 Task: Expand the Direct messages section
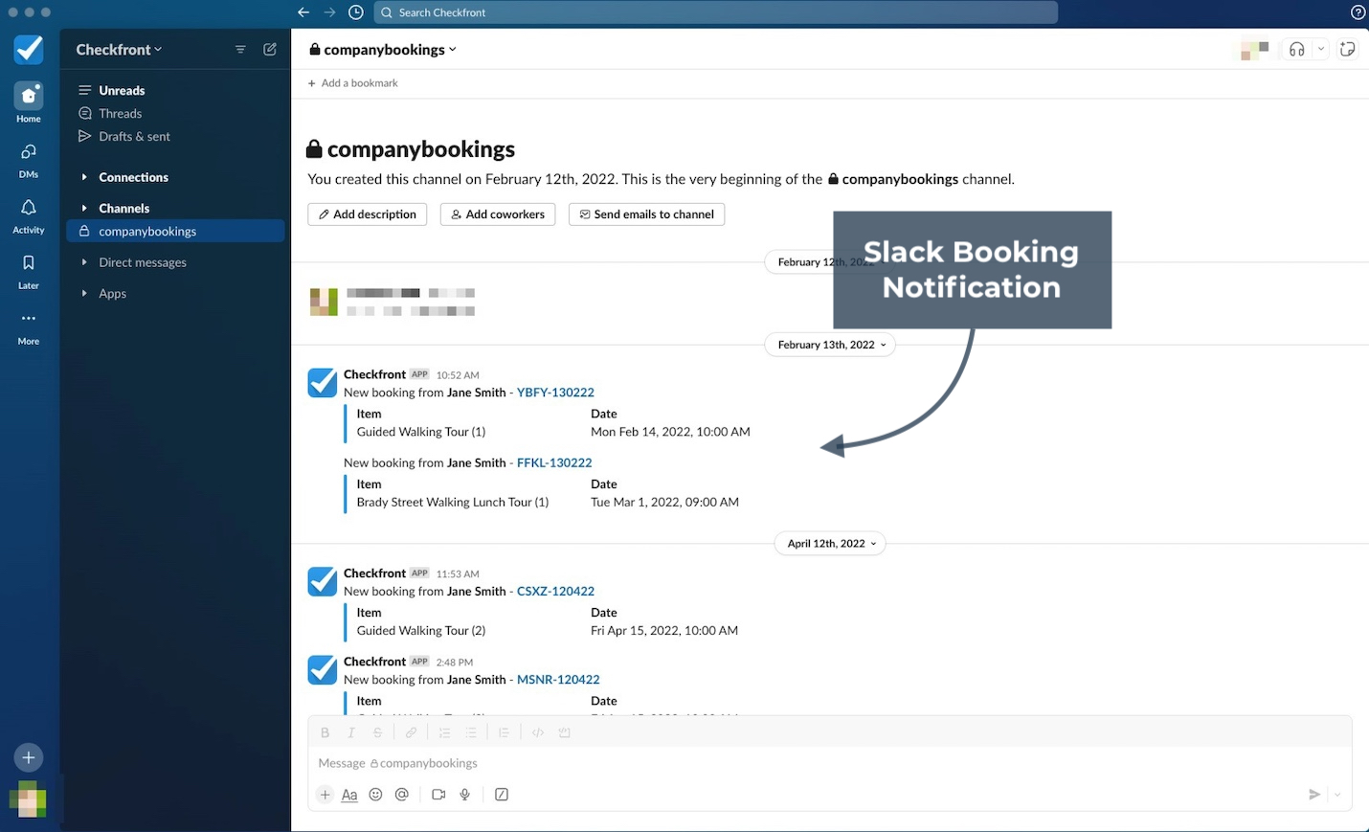84,262
